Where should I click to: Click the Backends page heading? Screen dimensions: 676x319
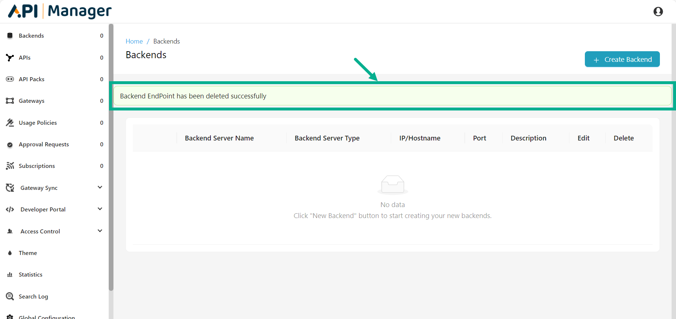click(146, 55)
